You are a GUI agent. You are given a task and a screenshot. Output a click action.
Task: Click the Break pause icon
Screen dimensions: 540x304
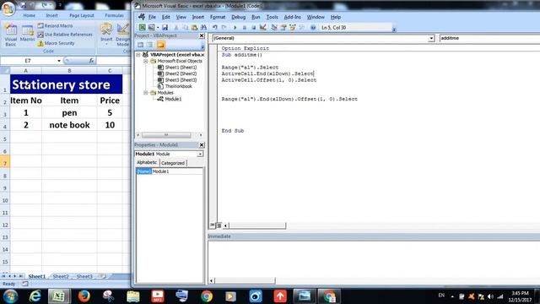(x=245, y=27)
